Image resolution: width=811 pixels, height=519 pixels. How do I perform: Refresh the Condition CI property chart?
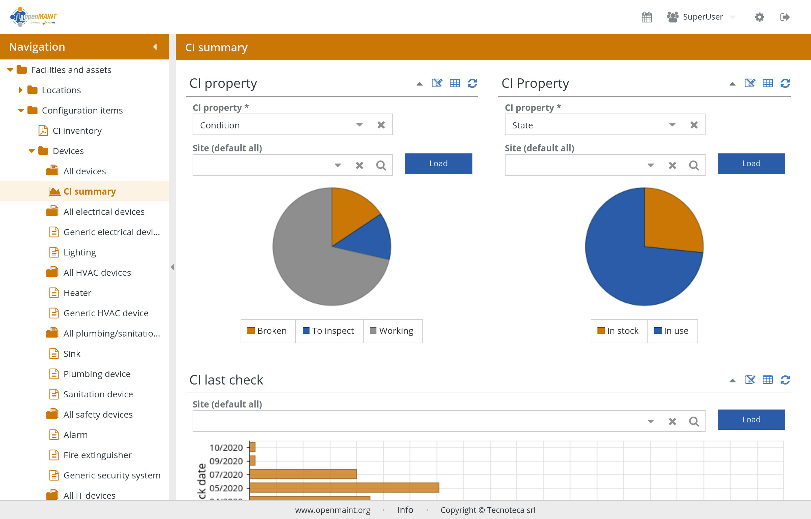(x=472, y=83)
